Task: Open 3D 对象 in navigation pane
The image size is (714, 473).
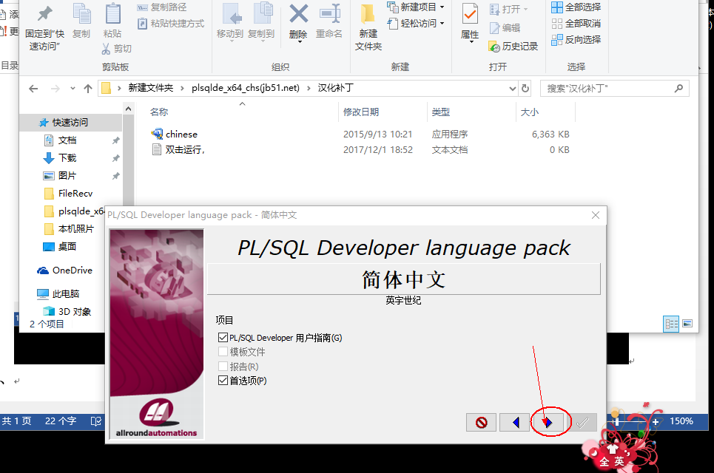Action: (x=74, y=312)
